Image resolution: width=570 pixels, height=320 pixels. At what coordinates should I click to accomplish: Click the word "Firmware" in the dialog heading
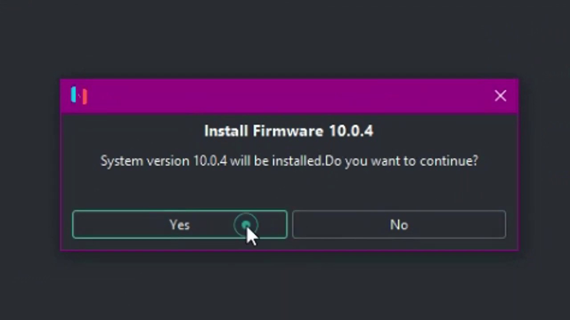click(x=288, y=131)
